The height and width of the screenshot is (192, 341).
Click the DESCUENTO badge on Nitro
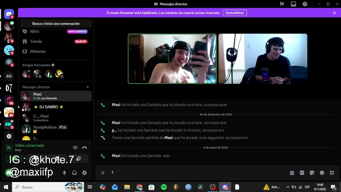click(x=77, y=31)
